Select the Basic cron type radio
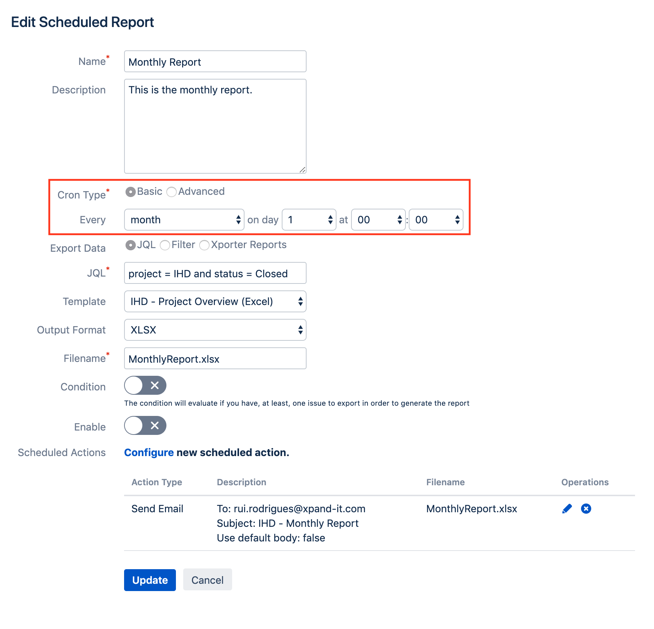 (x=130, y=192)
